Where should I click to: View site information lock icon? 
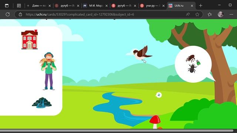[20, 14]
